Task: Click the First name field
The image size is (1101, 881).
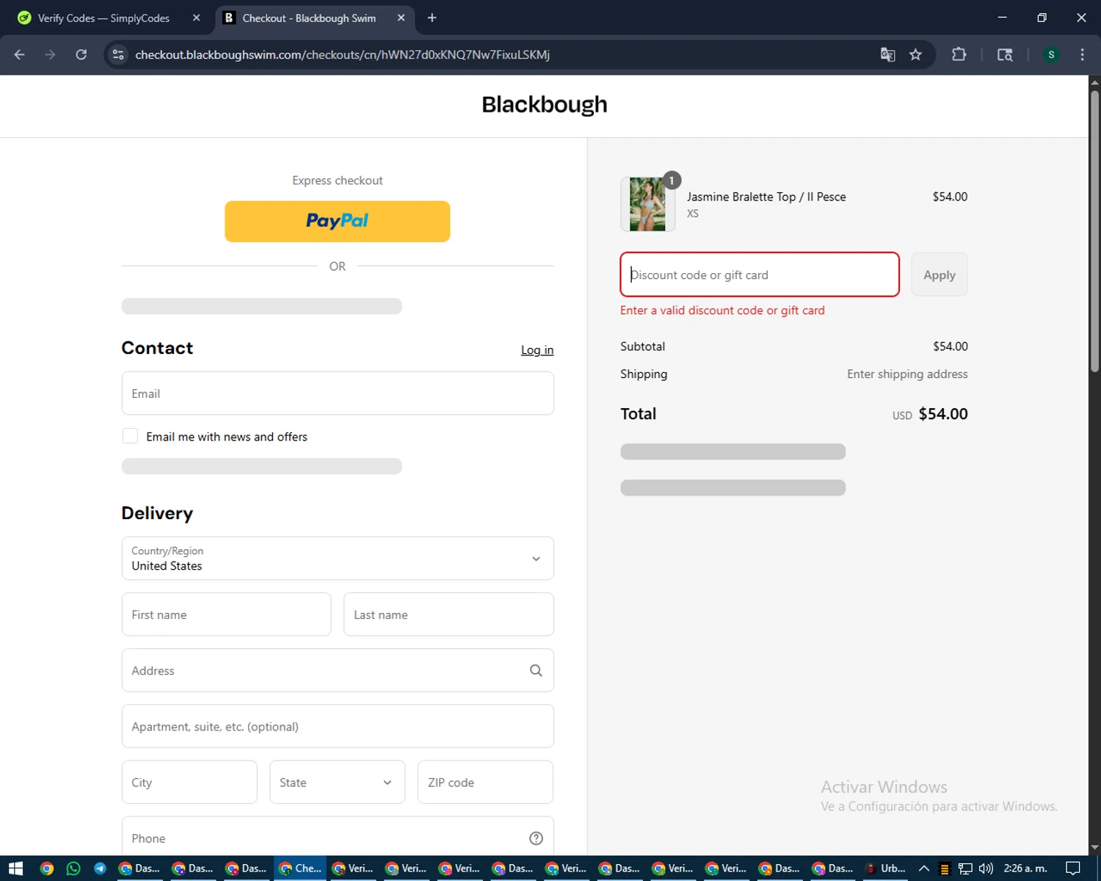Action: click(226, 614)
